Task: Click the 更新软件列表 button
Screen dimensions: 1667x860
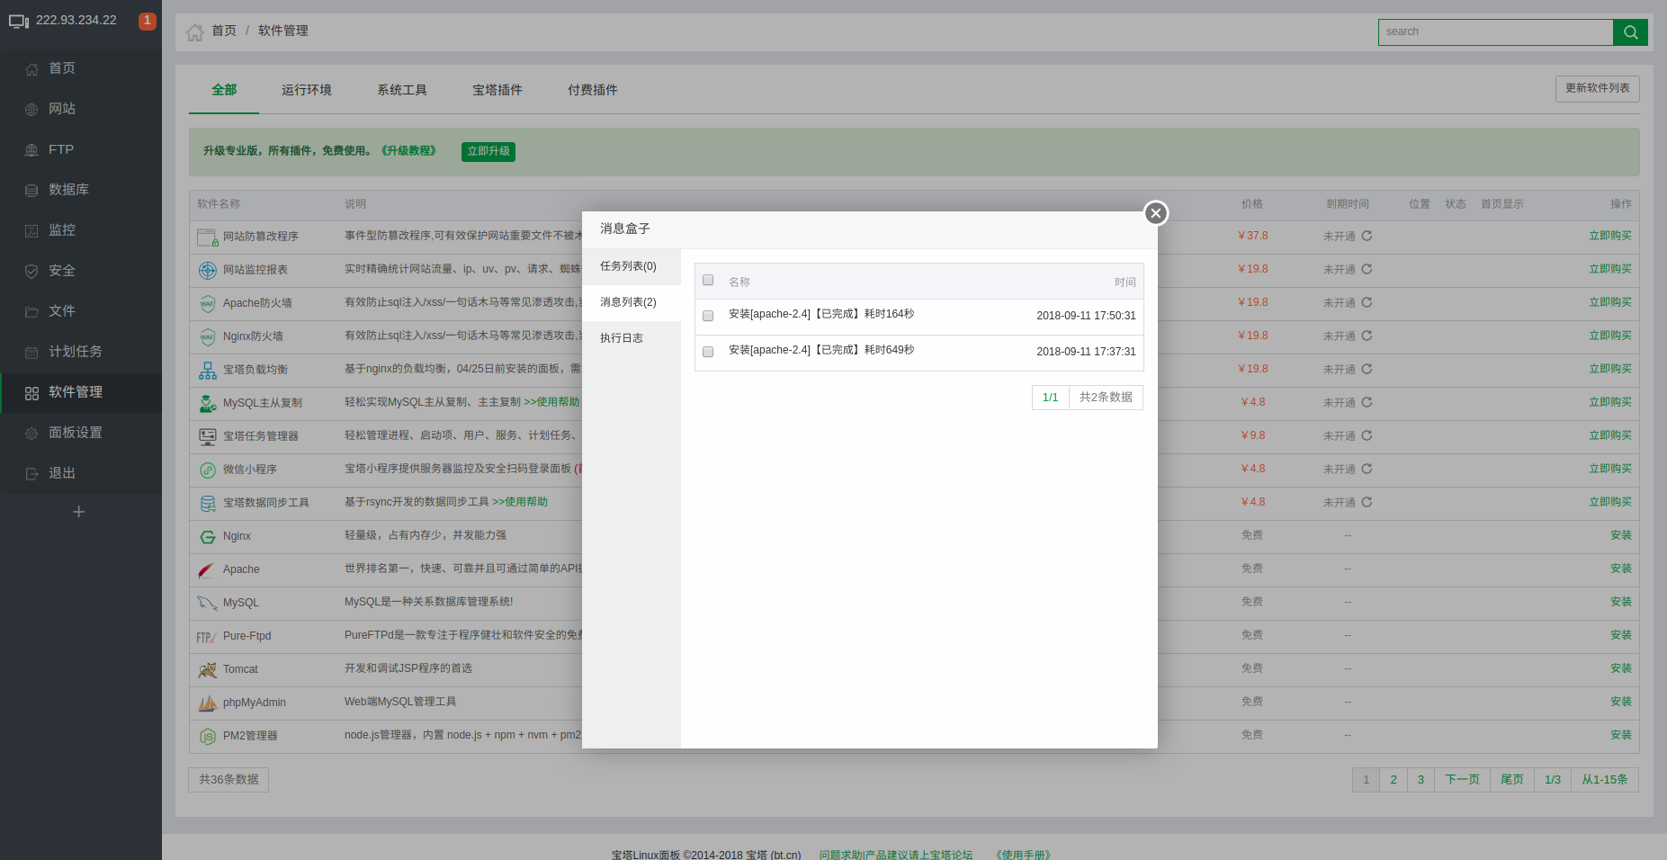Action: [x=1597, y=88]
